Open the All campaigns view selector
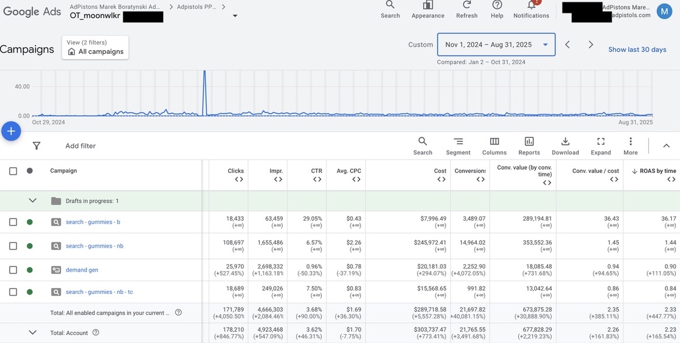This screenshot has height=343, width=680. click(95, 47)
